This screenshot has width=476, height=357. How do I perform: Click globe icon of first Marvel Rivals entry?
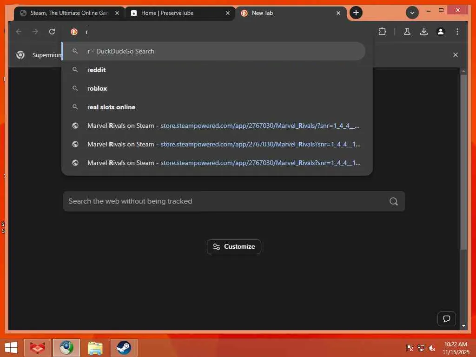point(75,126)
